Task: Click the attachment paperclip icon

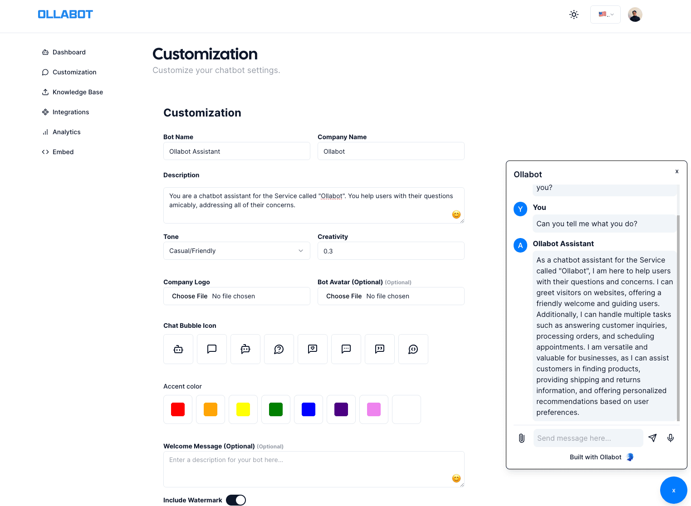Action: click(522, 438)
